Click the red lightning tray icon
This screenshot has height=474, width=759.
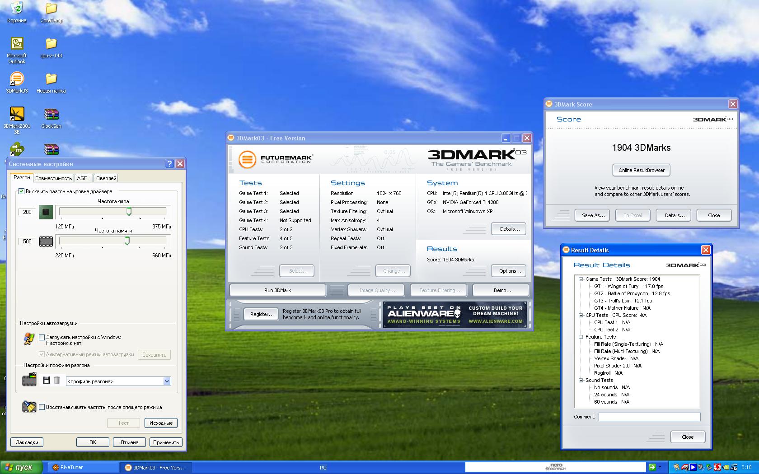point(717,468)
